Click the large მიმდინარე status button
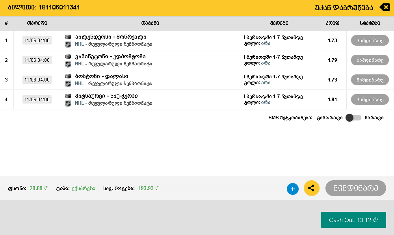The height and width of the screenshot is (235, 394). [x=355, y=188]
